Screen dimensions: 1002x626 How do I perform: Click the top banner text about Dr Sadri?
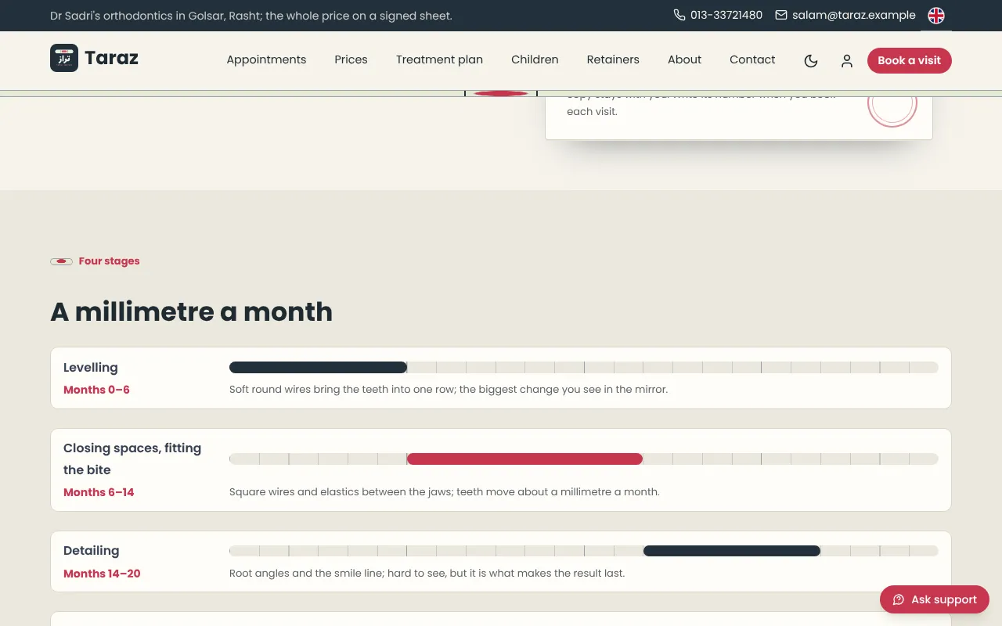coord(251,16)
